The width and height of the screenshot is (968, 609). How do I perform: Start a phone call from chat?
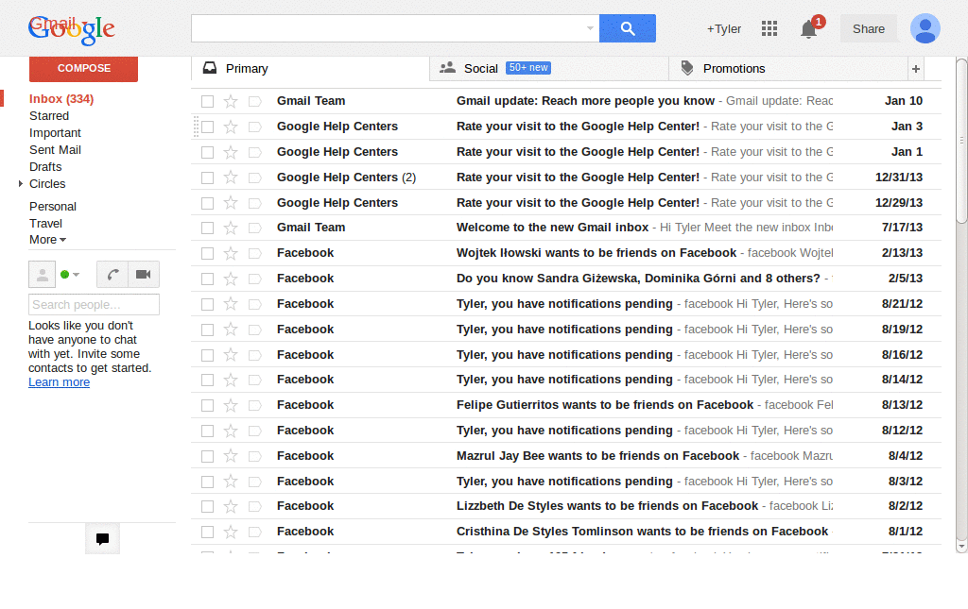click(112, 275)
